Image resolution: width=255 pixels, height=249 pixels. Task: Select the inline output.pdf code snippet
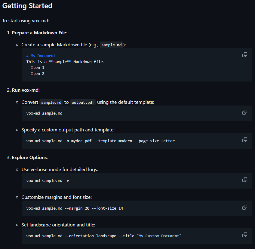[x=83, y=102]
